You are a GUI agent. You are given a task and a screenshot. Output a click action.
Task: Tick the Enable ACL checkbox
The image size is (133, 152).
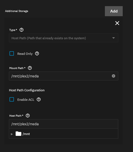coord(12,99)
